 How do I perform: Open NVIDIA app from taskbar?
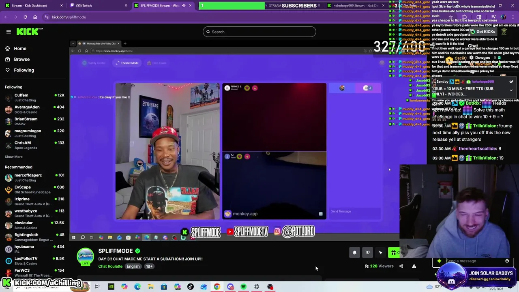[x=111, y=287]
